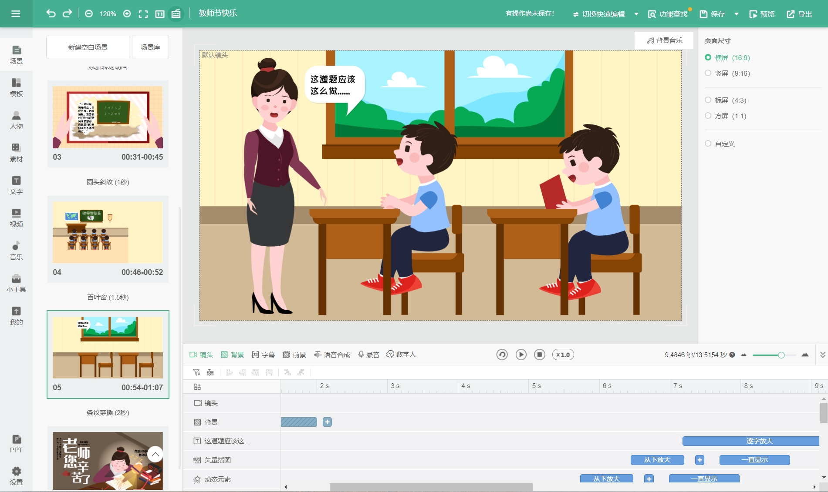Click the help icon beside duration
This screenshot has width=828, height=492.
click(x=732, y=355)
